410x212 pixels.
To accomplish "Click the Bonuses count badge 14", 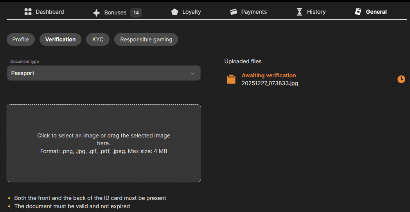I will pos(136,13).
